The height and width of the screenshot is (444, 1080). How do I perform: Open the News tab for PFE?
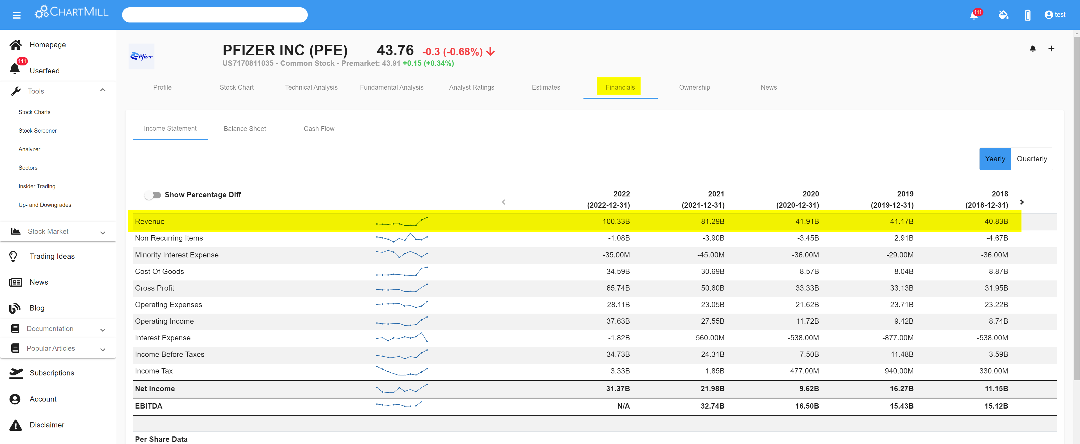pos(769,88)
